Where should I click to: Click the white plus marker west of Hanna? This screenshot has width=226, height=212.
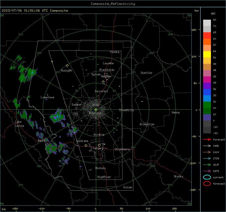point(142,101)
